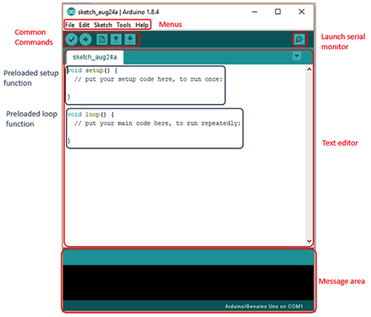Click the closing brace of setup function
The image size is (371, 317).
69,97
